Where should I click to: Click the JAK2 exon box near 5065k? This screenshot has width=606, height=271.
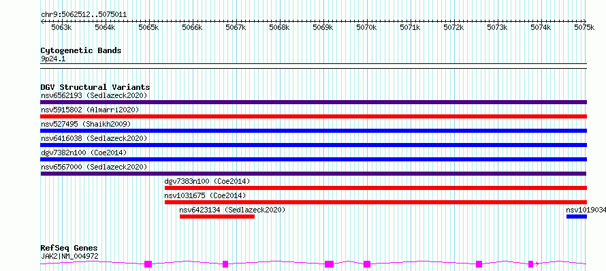[x=148, y=264]
